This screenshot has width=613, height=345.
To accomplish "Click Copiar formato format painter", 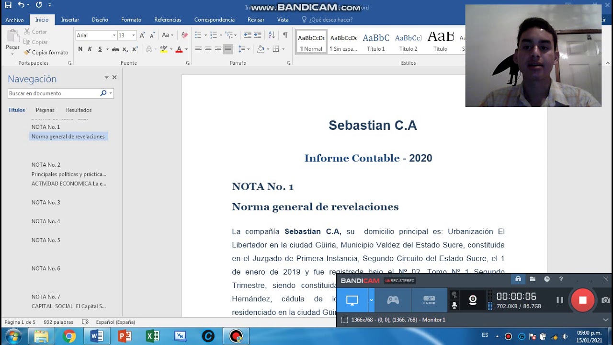I will (45, 52).
